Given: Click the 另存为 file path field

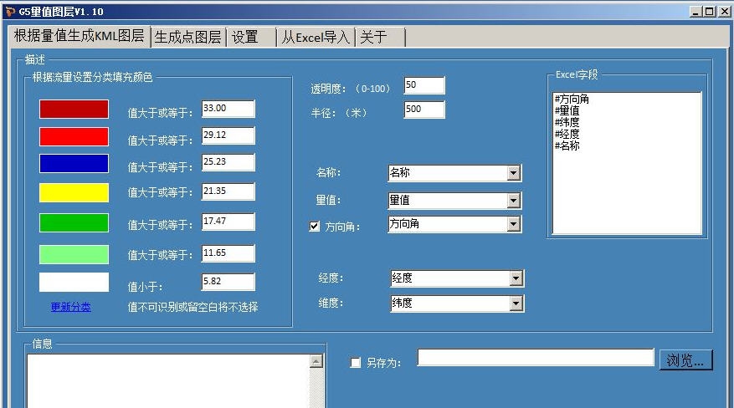Looking at the screenshot, I should point(536,358).
